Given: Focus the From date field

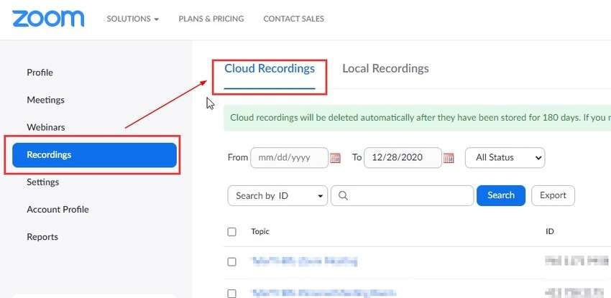Looking at the screenshot, I should point(290,157).
